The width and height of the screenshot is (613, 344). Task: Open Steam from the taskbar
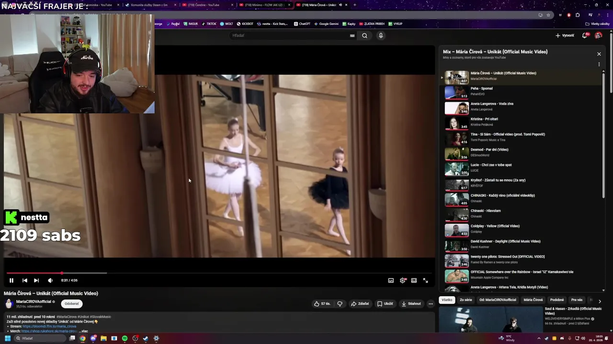coord(146,338)
